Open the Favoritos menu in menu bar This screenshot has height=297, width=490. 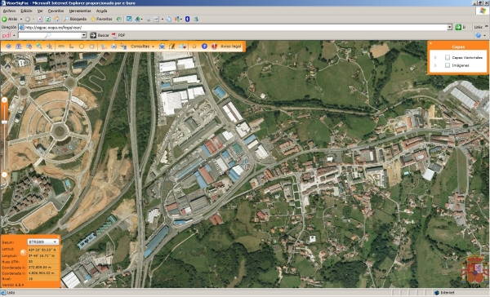[56, 11]
